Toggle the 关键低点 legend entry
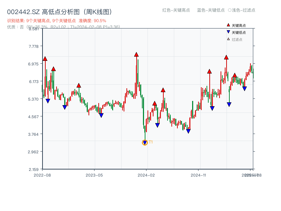 (x=239, y=32)
